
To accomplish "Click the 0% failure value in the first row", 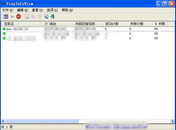I will 156,29.
